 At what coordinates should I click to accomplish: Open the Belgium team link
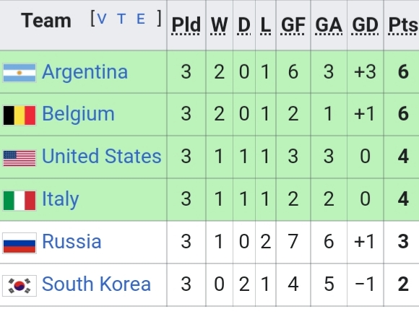click(78, 115)
